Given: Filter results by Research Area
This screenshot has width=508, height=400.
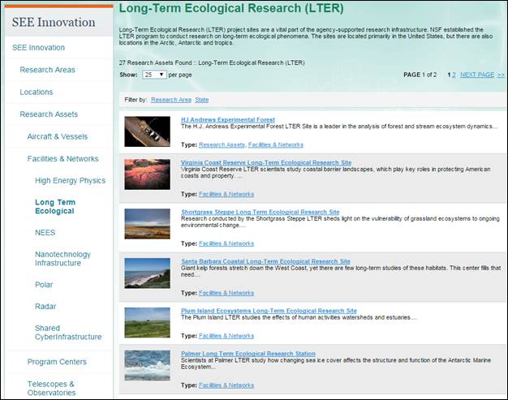Looking at the screenshot, I should coord(170,100).
